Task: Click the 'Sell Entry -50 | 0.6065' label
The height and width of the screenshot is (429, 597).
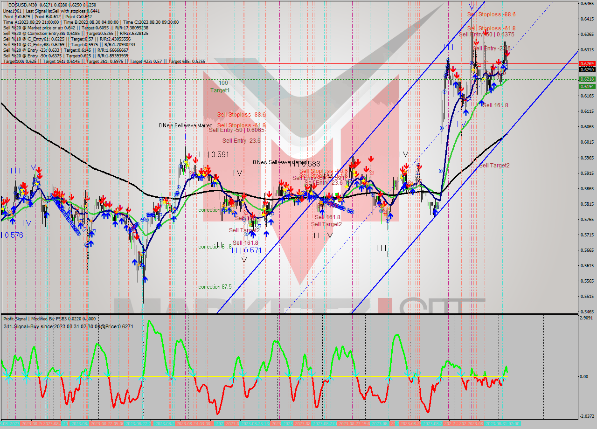Action: click(x=236, y=130)
